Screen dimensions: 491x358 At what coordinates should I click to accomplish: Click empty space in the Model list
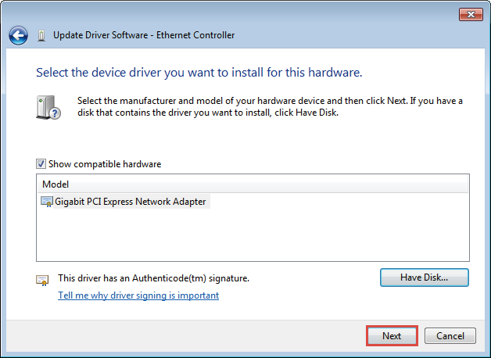pos(253,234)
